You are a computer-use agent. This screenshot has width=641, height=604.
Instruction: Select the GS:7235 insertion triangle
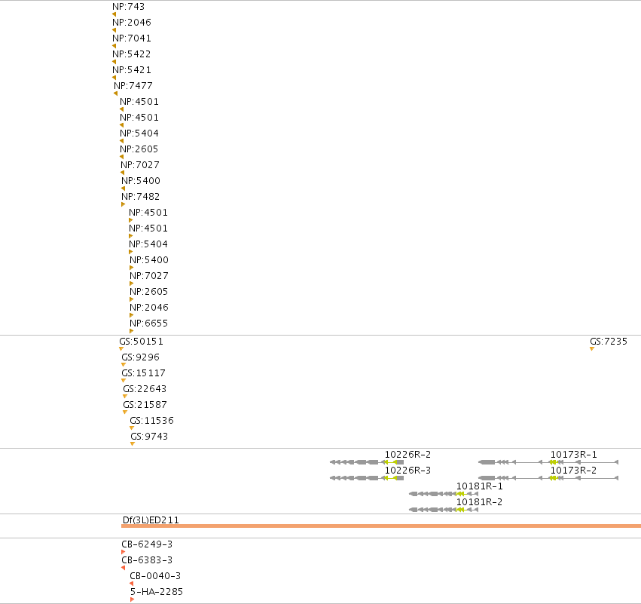[592, 348]
